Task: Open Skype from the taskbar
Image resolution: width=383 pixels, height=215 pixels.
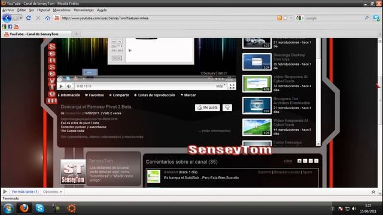Action: (39, 208)
